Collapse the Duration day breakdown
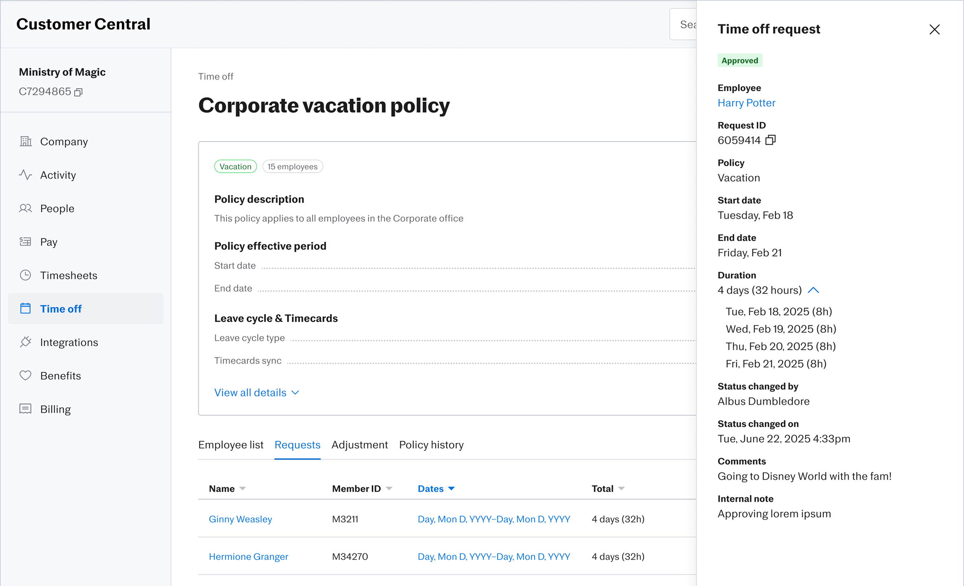 pos(813,290)
